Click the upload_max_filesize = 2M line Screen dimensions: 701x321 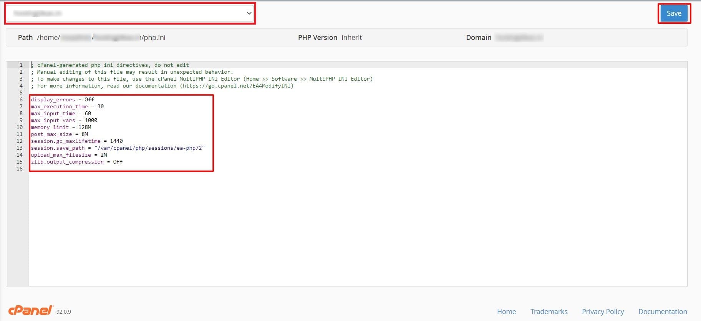click(69, 155)
